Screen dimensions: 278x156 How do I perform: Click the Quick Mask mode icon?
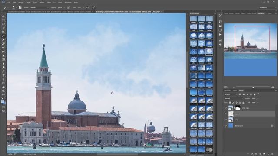pos(3,107)
